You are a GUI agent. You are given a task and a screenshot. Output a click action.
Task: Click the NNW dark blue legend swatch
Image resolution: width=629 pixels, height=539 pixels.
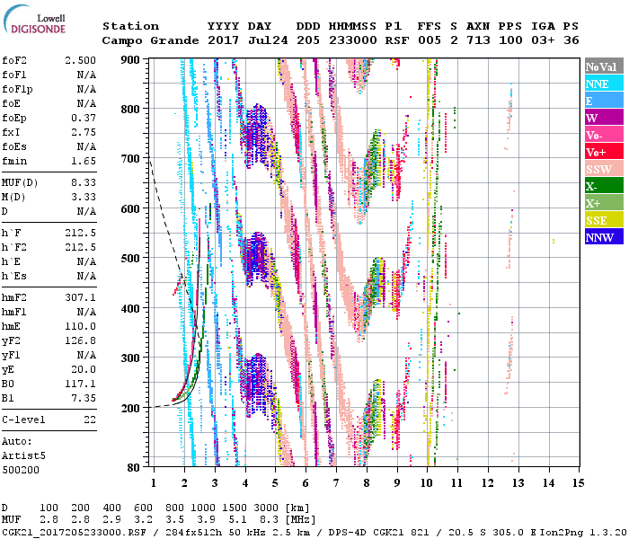pos(603,237)
